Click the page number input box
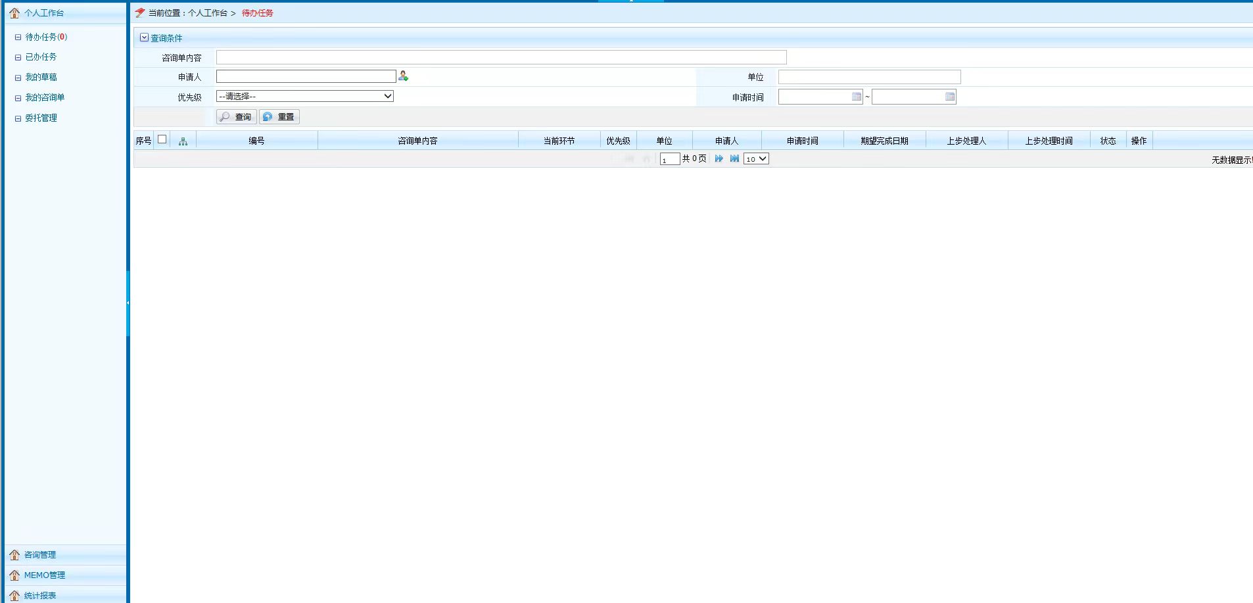The width and height of the screenshot is (1253, 603). pyautogui.click(x=669, y=159)
